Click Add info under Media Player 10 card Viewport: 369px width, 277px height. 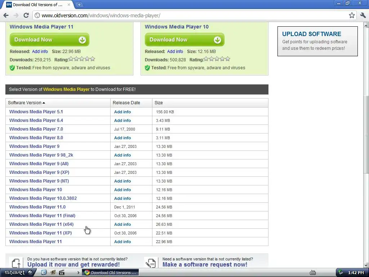(x=175, y=51)
